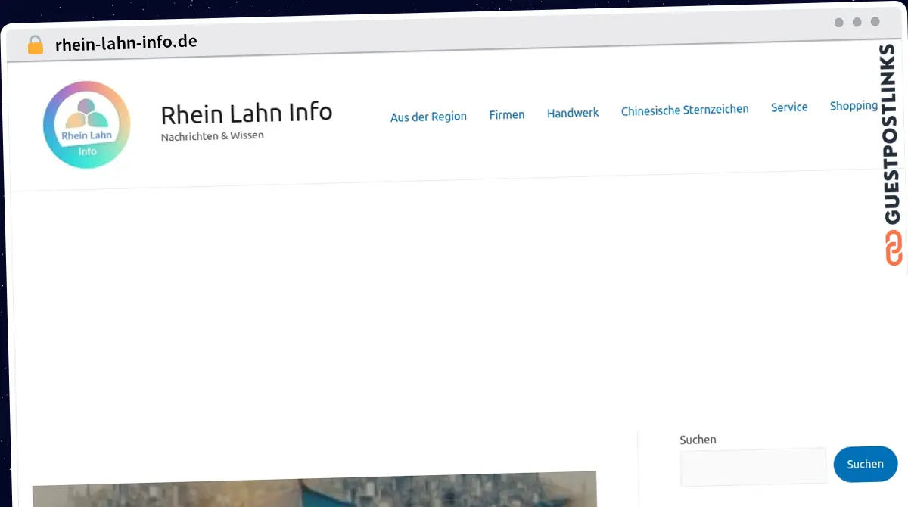The image size is (908, 507).
Task: Switch to the Handwerk section
Action: (573, 112)
